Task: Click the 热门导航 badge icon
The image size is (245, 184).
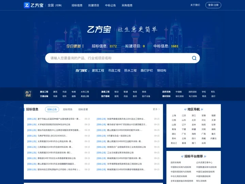Action: pos(28,94)
